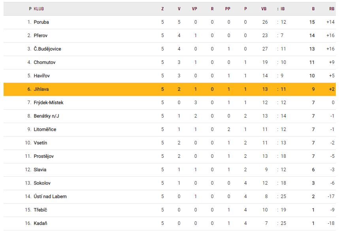
Task: Select Vsetín in the table
Action: point(40,143)
